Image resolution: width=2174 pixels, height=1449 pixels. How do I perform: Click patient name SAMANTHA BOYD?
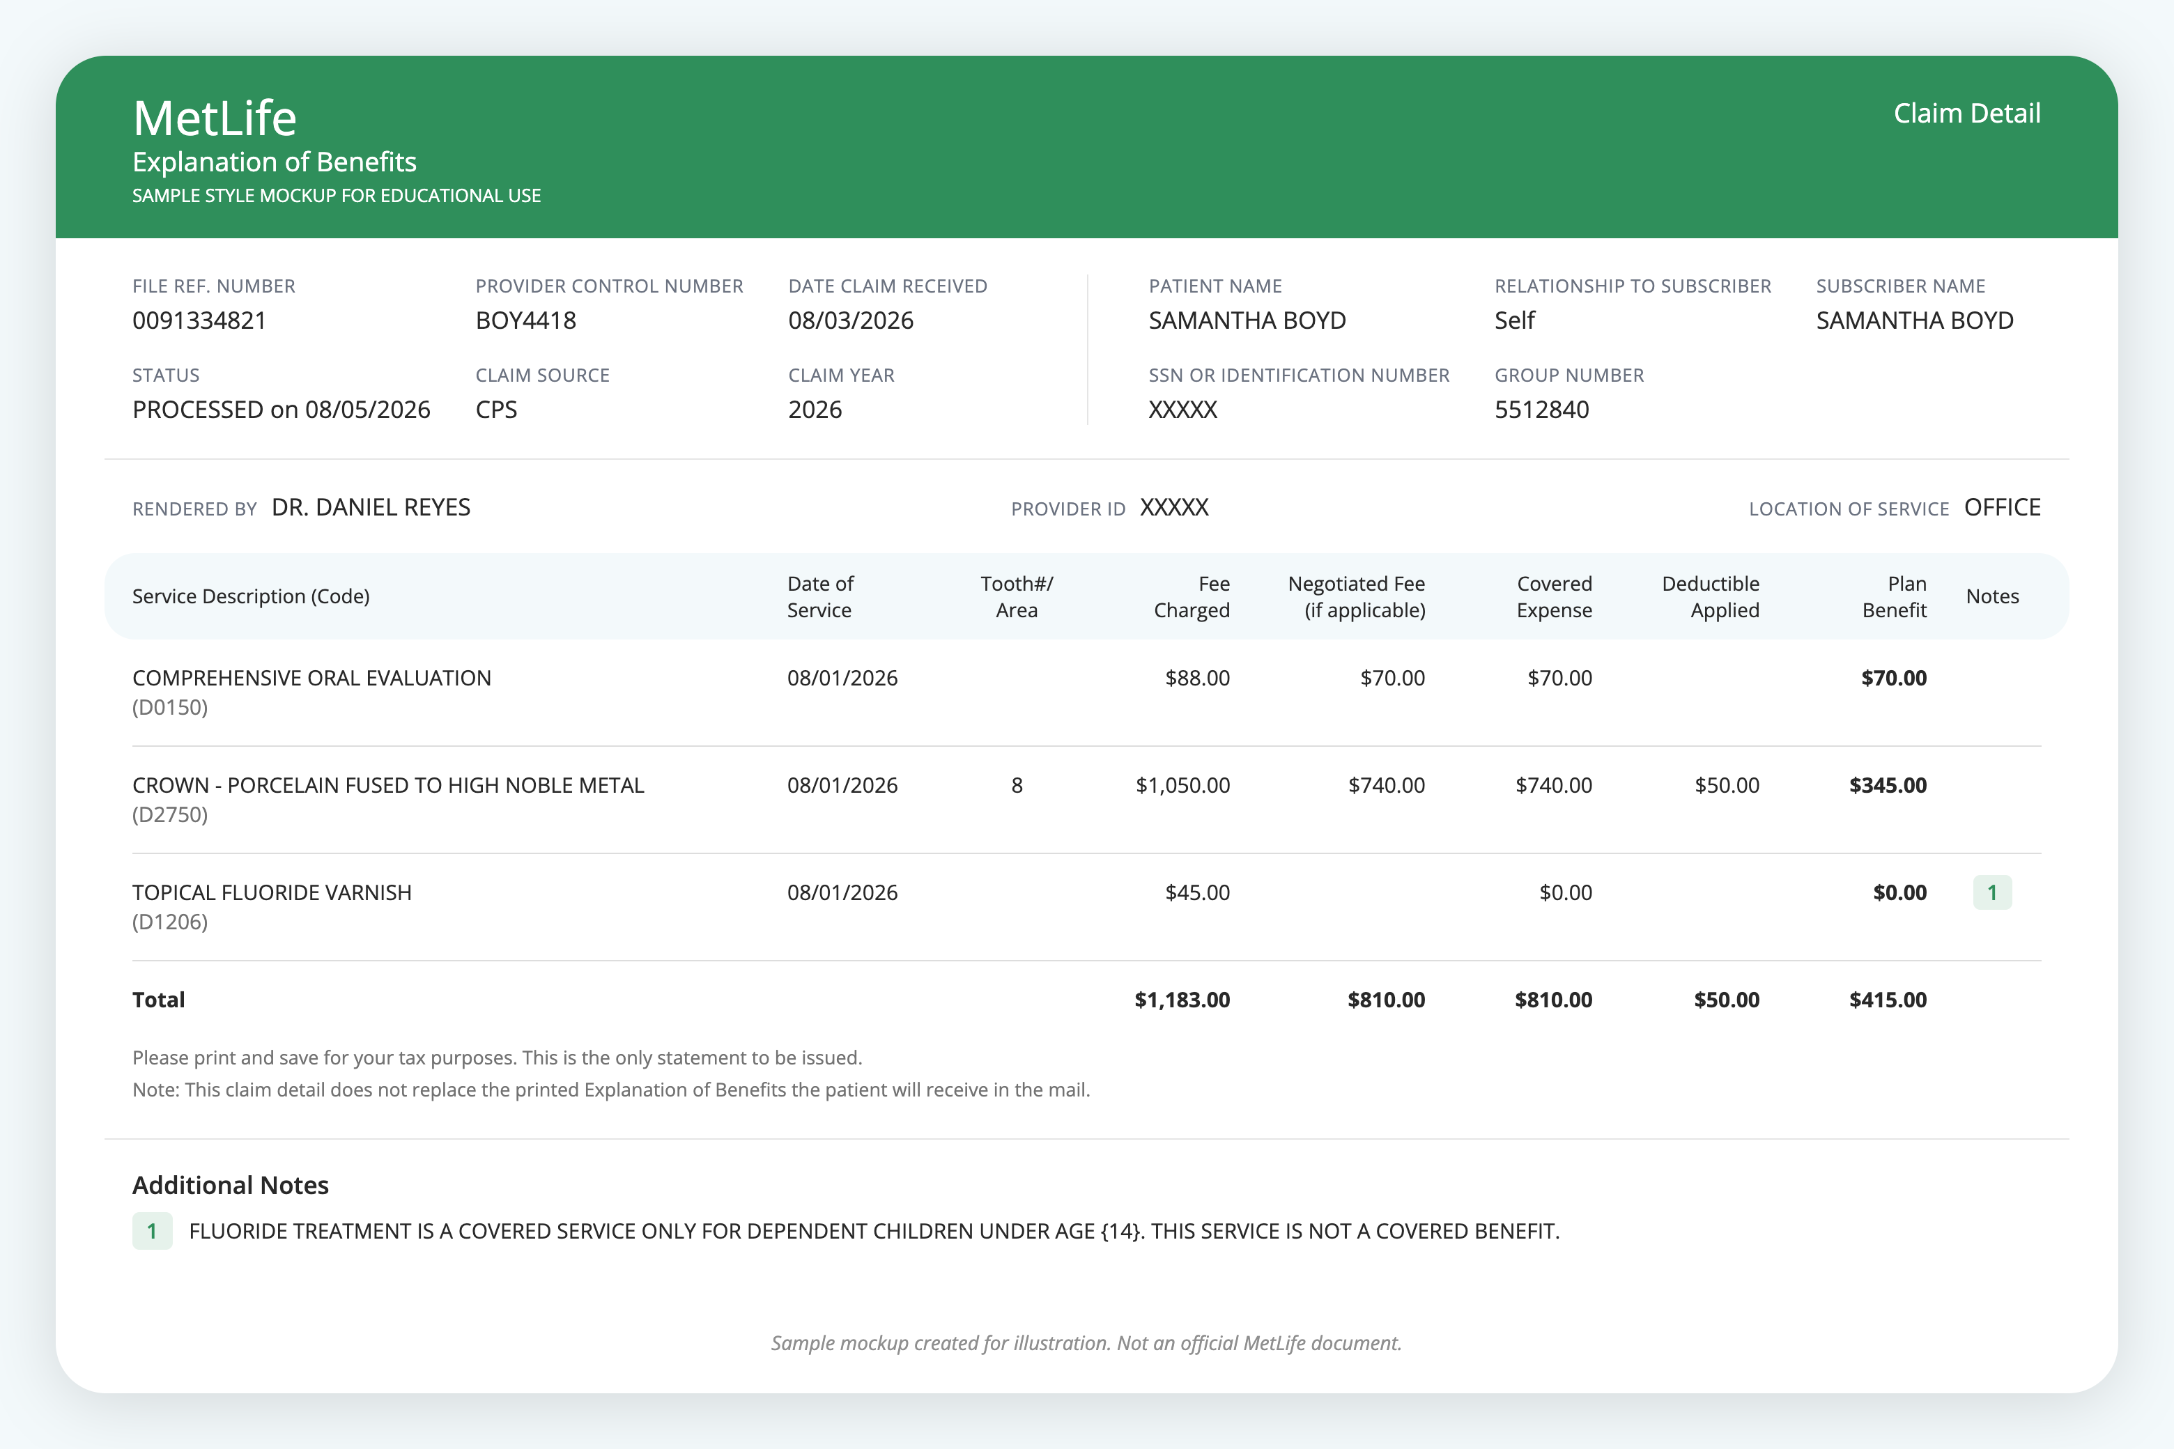pyautogui.click(x=1247, y=320)
